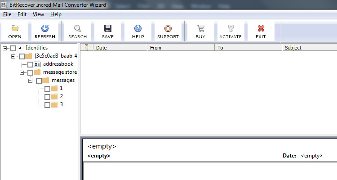This screenshot has width=337, height=180.
Task: Sort messages by the From column
Action: click(181, 47)
